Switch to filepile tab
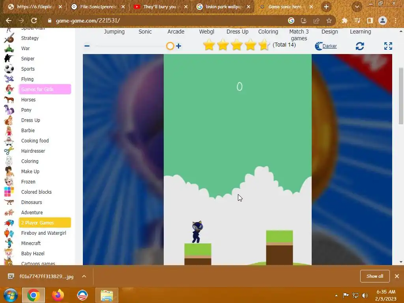Image resolution: width=404 pixels, height=303 pixels. (x=35, y=7)
